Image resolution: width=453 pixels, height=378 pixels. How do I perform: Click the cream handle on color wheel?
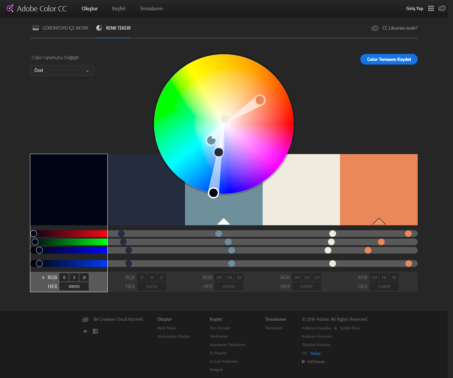(225, 119)
